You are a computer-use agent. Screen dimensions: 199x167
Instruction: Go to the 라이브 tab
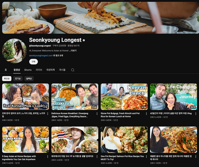click(x=39, y=70)
